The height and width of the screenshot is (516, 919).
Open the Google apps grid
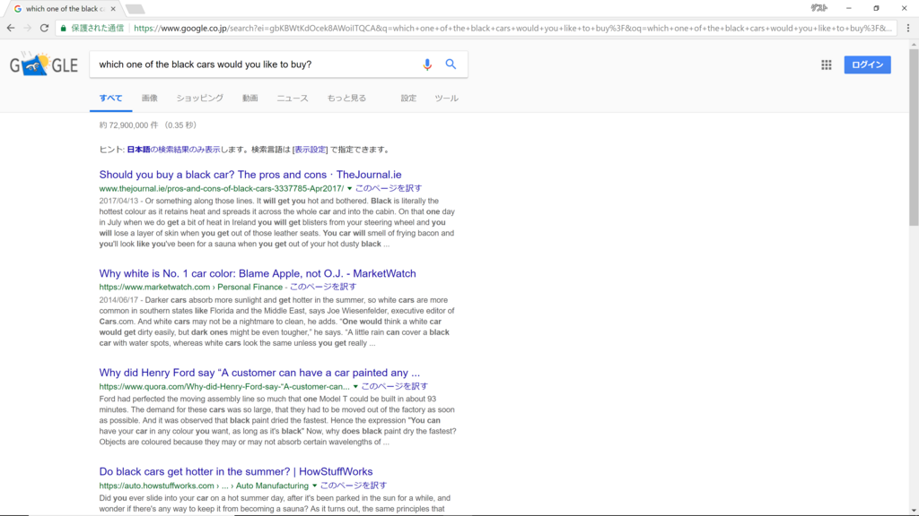(827, 64)
